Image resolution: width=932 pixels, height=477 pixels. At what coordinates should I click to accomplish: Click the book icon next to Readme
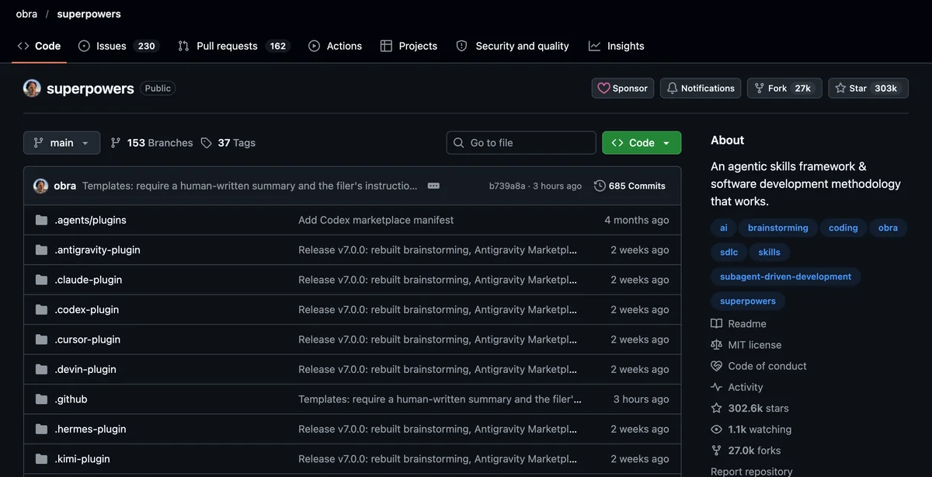click(x=716, y=324)
